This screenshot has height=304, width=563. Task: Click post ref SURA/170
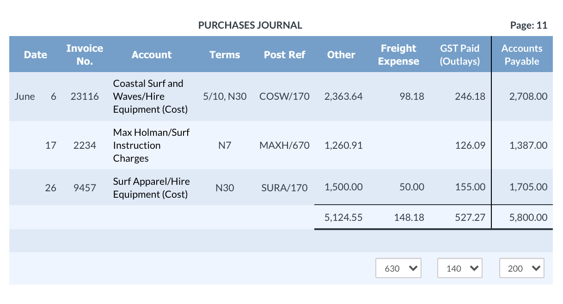[285, 188]
